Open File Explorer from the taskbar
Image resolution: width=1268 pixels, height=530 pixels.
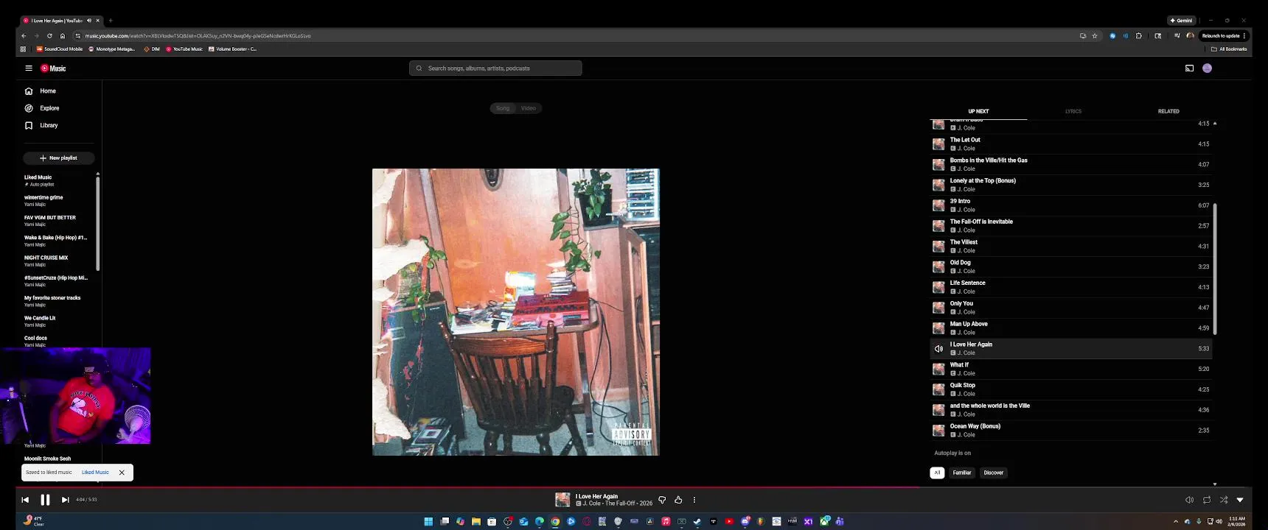click(476, 521)
